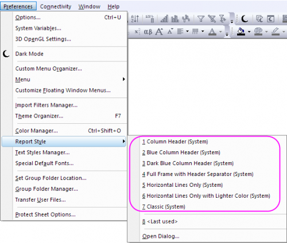Expand the format toolbar overflow options
The image size is (287, 243).
(227, 34)
